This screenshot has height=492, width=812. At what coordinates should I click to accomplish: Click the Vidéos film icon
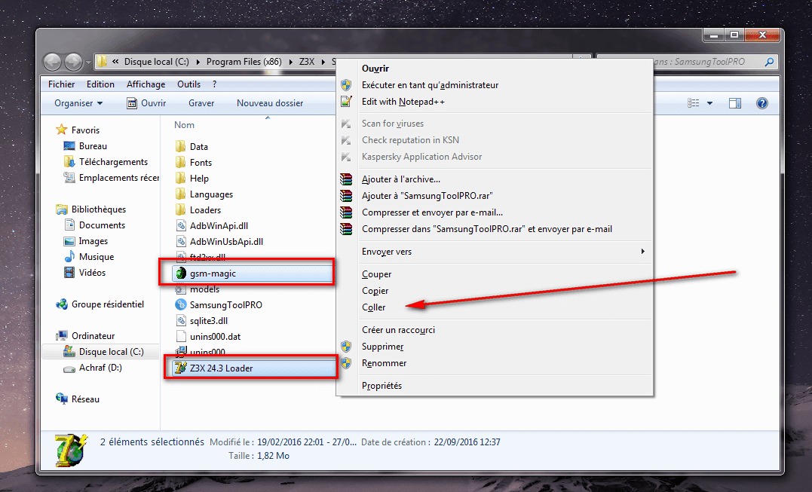pos(69,272)
